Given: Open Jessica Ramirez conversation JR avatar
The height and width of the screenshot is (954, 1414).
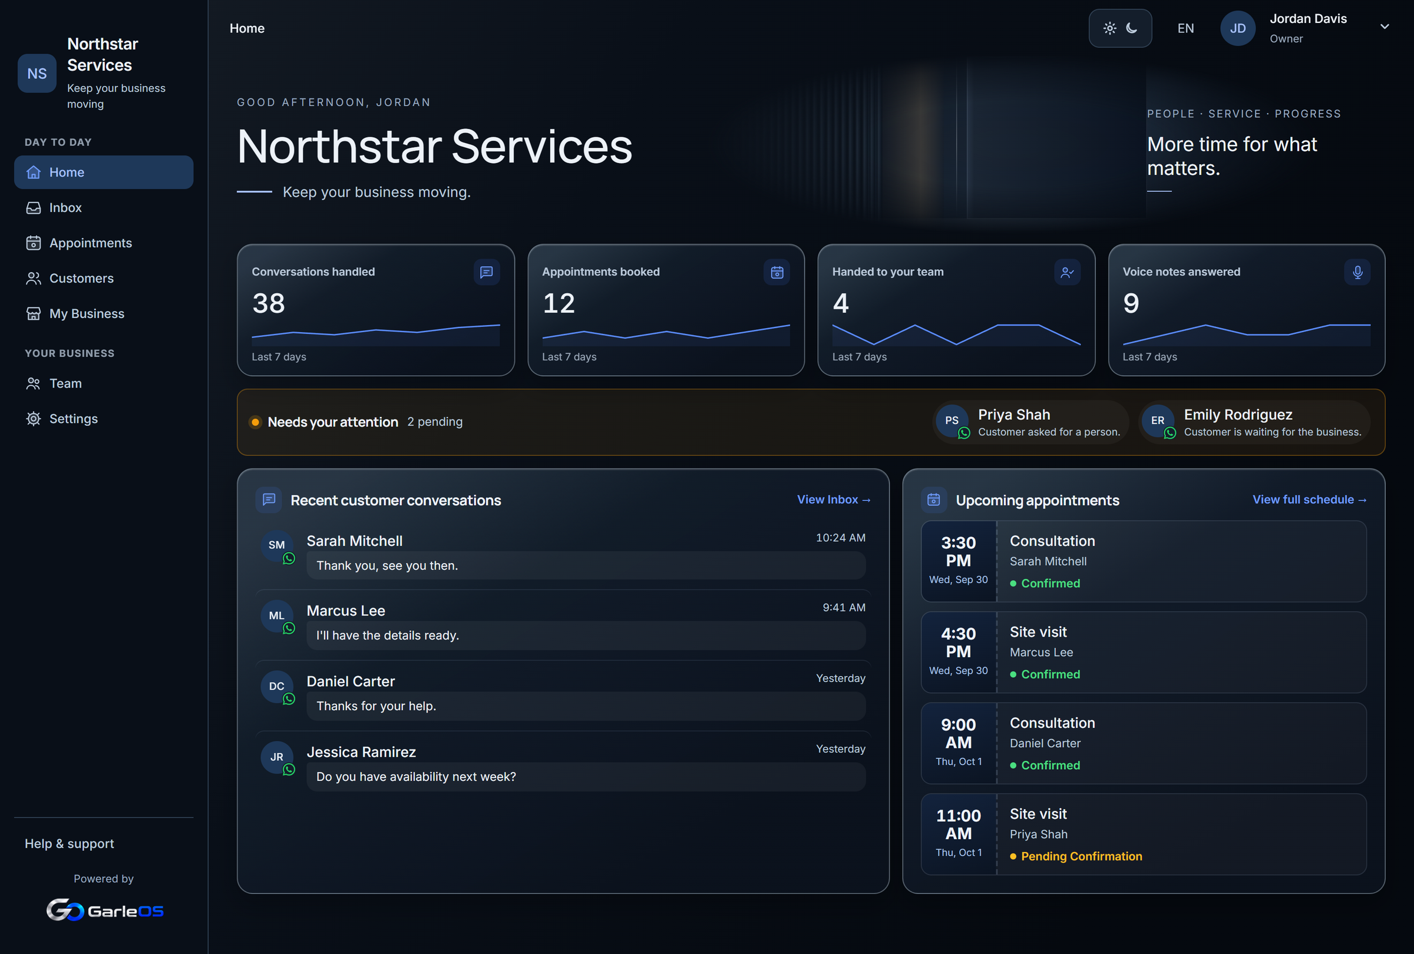Looking at the screenshot, I should pyautogui.click(x=277, y=756).
